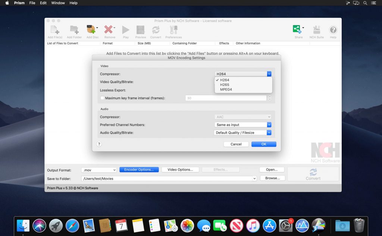Open iTunes from the dock
This screenshot has height=236, width=382.
(253, 226)
